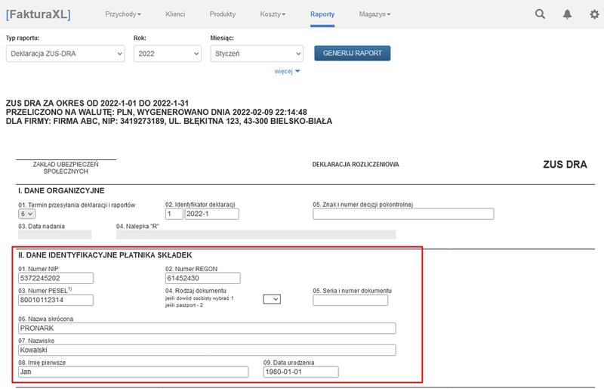Open the settings gear icon

click(x=594, y=14)
